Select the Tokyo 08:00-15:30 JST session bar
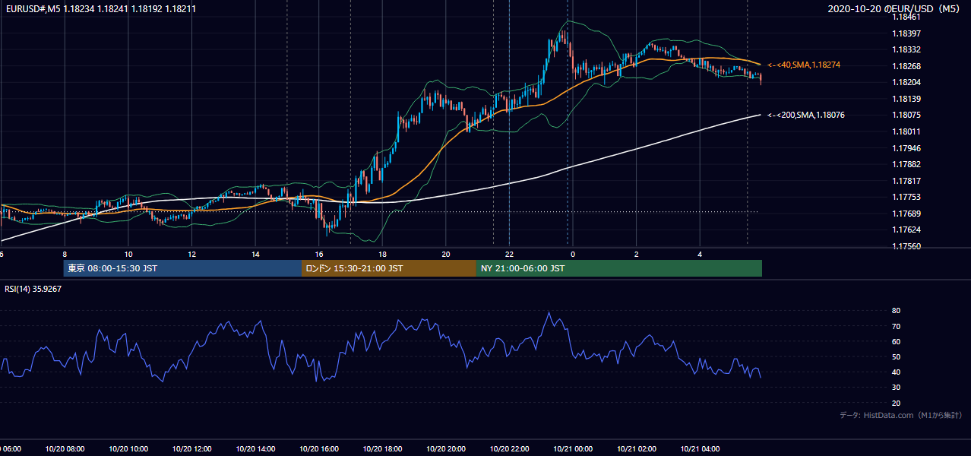This screenshot has height=456, width=971. coord(182,268)
